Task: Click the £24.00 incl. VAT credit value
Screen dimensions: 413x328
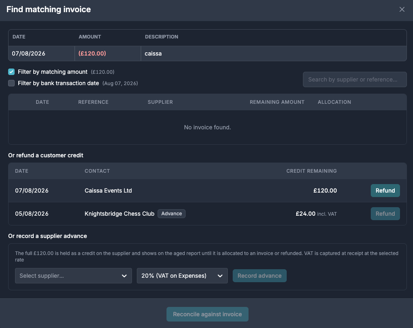Action: (316, 214)
